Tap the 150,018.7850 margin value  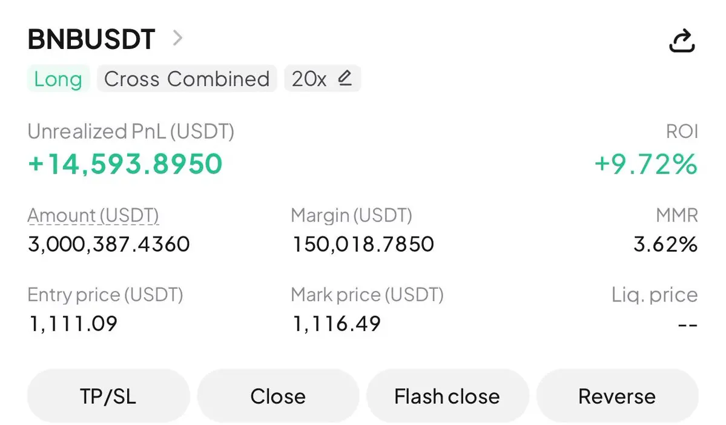(x=363, y=245)
